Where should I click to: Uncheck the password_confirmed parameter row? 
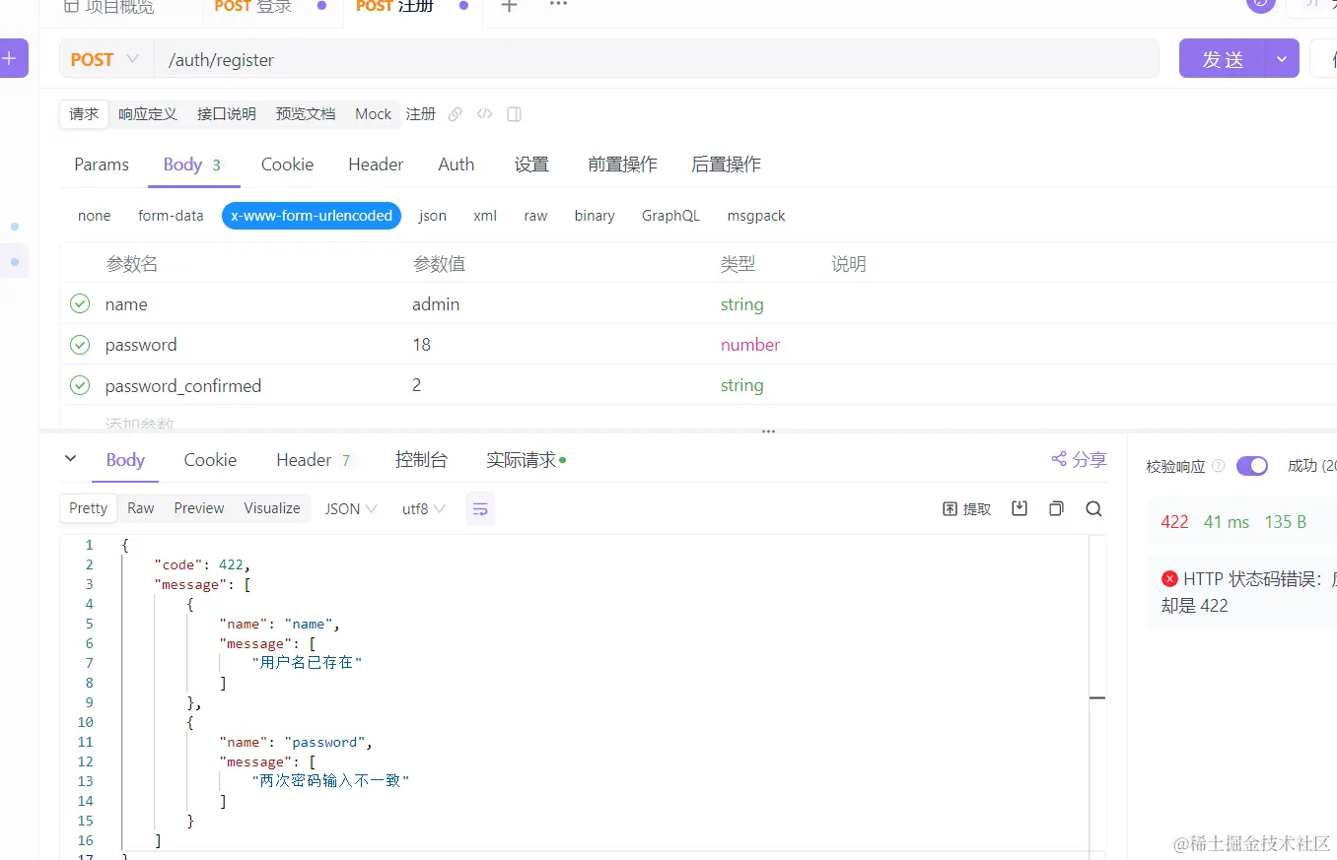80,385
